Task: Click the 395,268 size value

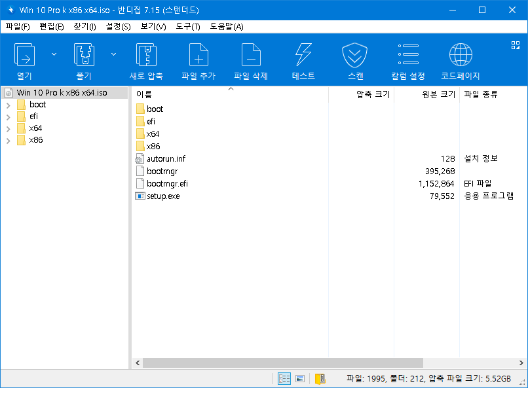Action: click(440, 171)
